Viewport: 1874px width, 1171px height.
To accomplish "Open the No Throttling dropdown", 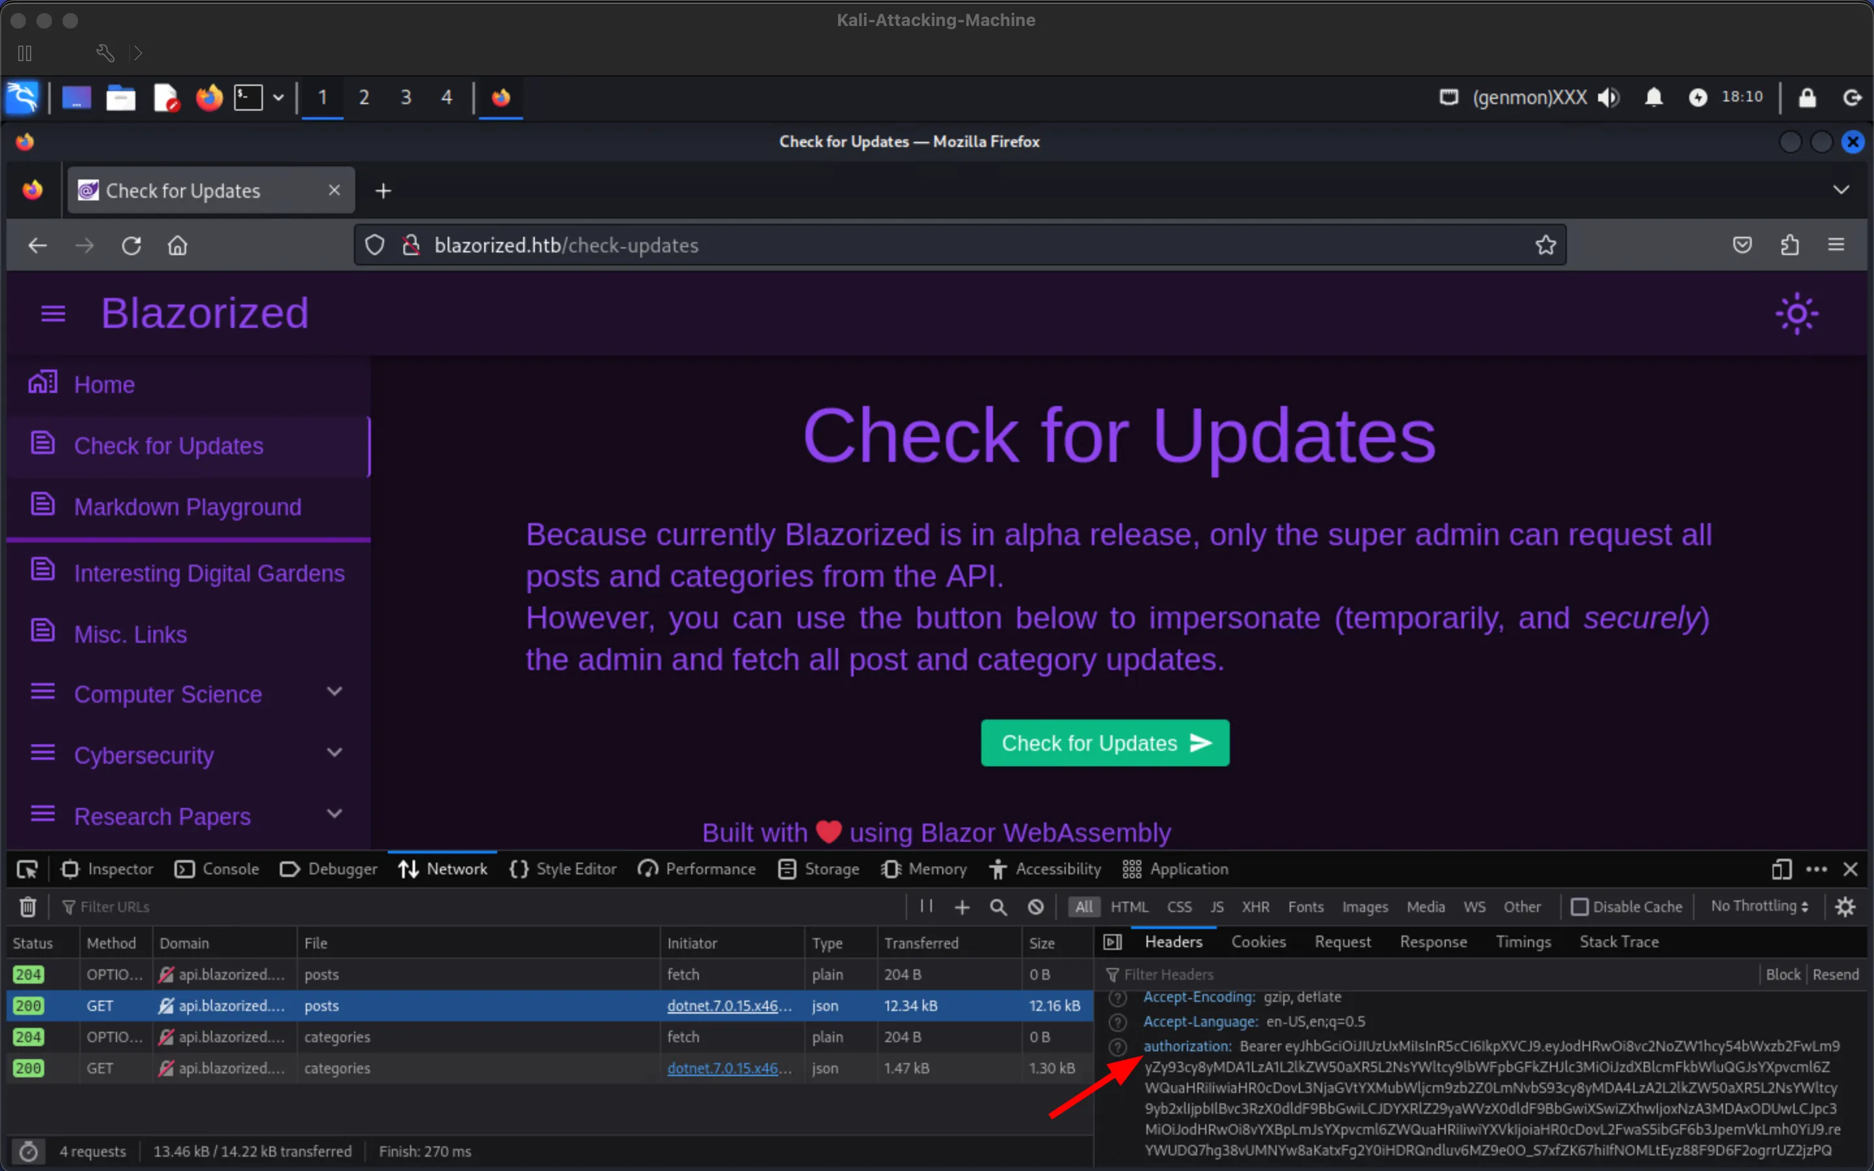I will [x=1759, y=907].
